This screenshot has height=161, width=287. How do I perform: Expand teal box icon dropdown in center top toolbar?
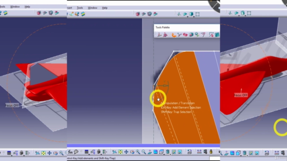click(x=193, y=17)
